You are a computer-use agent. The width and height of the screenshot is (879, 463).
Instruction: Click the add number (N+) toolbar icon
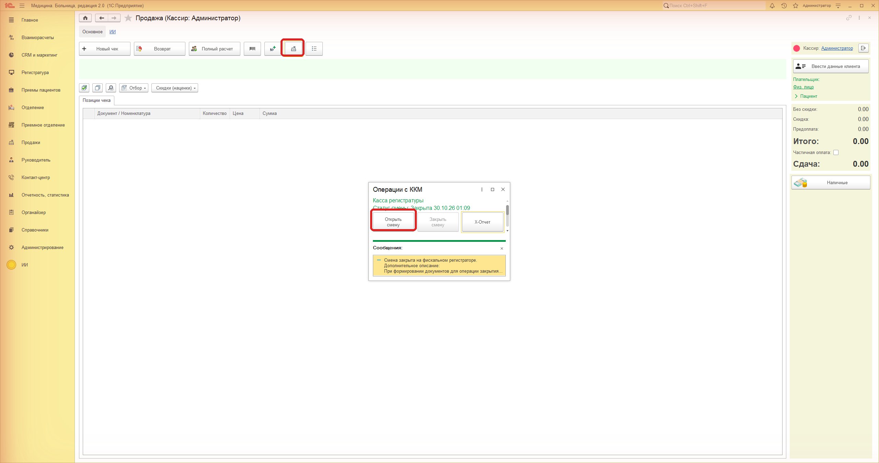pos(273,49)
